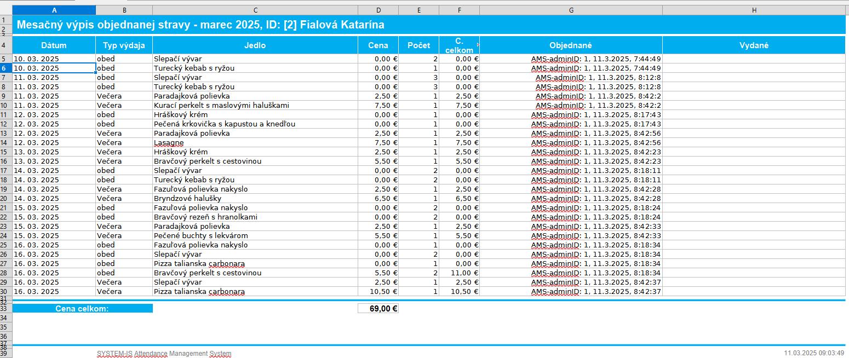The height and width of the screenshot is (358, 849).
Task: Select the 11,00 € total cell
Action: coord(459,273)
